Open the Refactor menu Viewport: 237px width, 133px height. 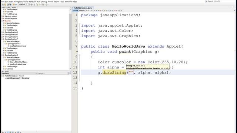click(x=33, y=1)
